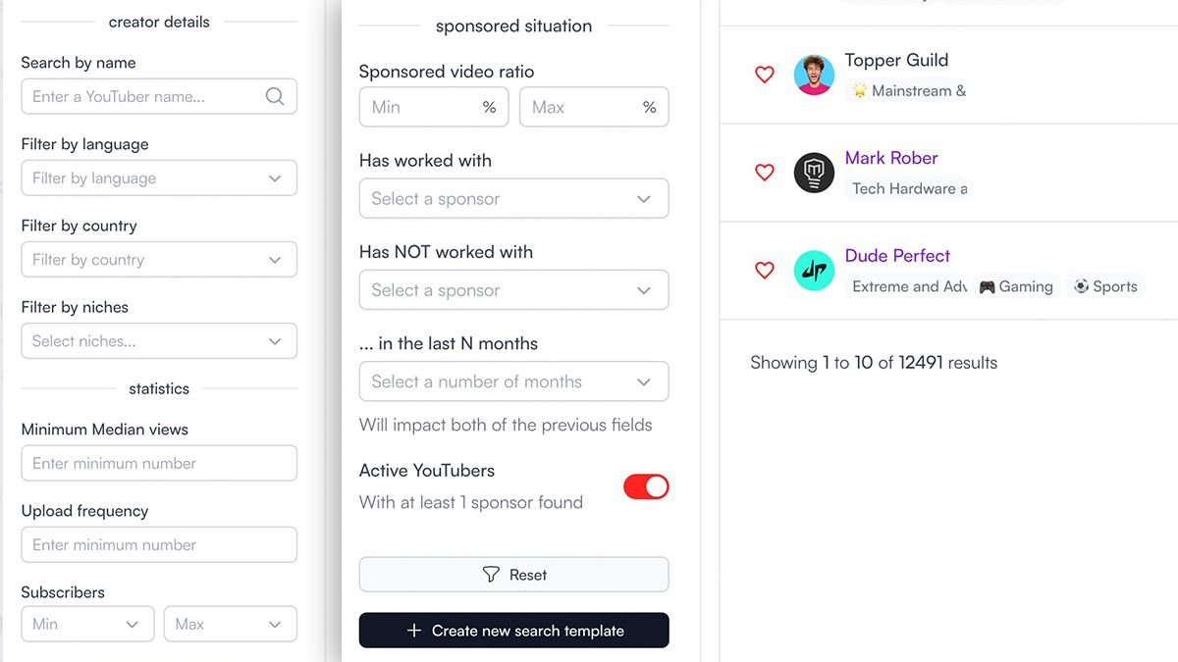The width and height of the screenshot is (1178, 662).
Task: Click heart icon next to Mark Rober
Action: pyautogui.click(x=765, y=173)
